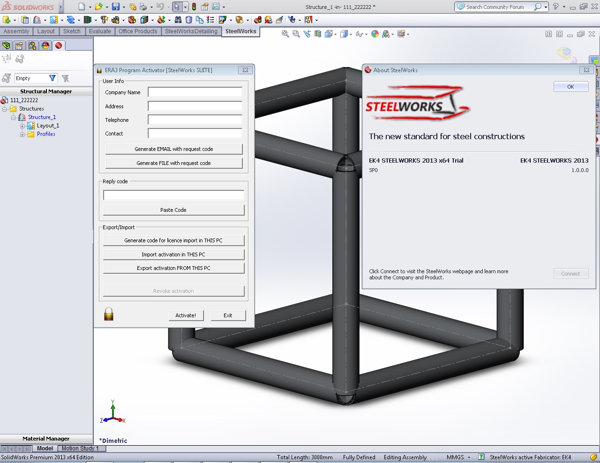Click Zoom to Area icon

point(296,34)
